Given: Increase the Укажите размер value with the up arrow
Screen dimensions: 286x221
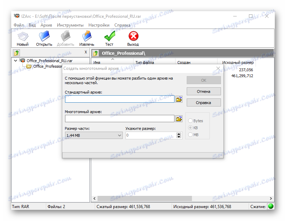Looking at the screenshot, I should [x=179, y=134].
